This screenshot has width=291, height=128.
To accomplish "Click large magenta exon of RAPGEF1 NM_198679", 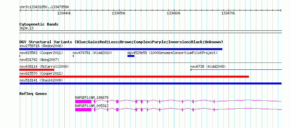I will tap(83, 101).
